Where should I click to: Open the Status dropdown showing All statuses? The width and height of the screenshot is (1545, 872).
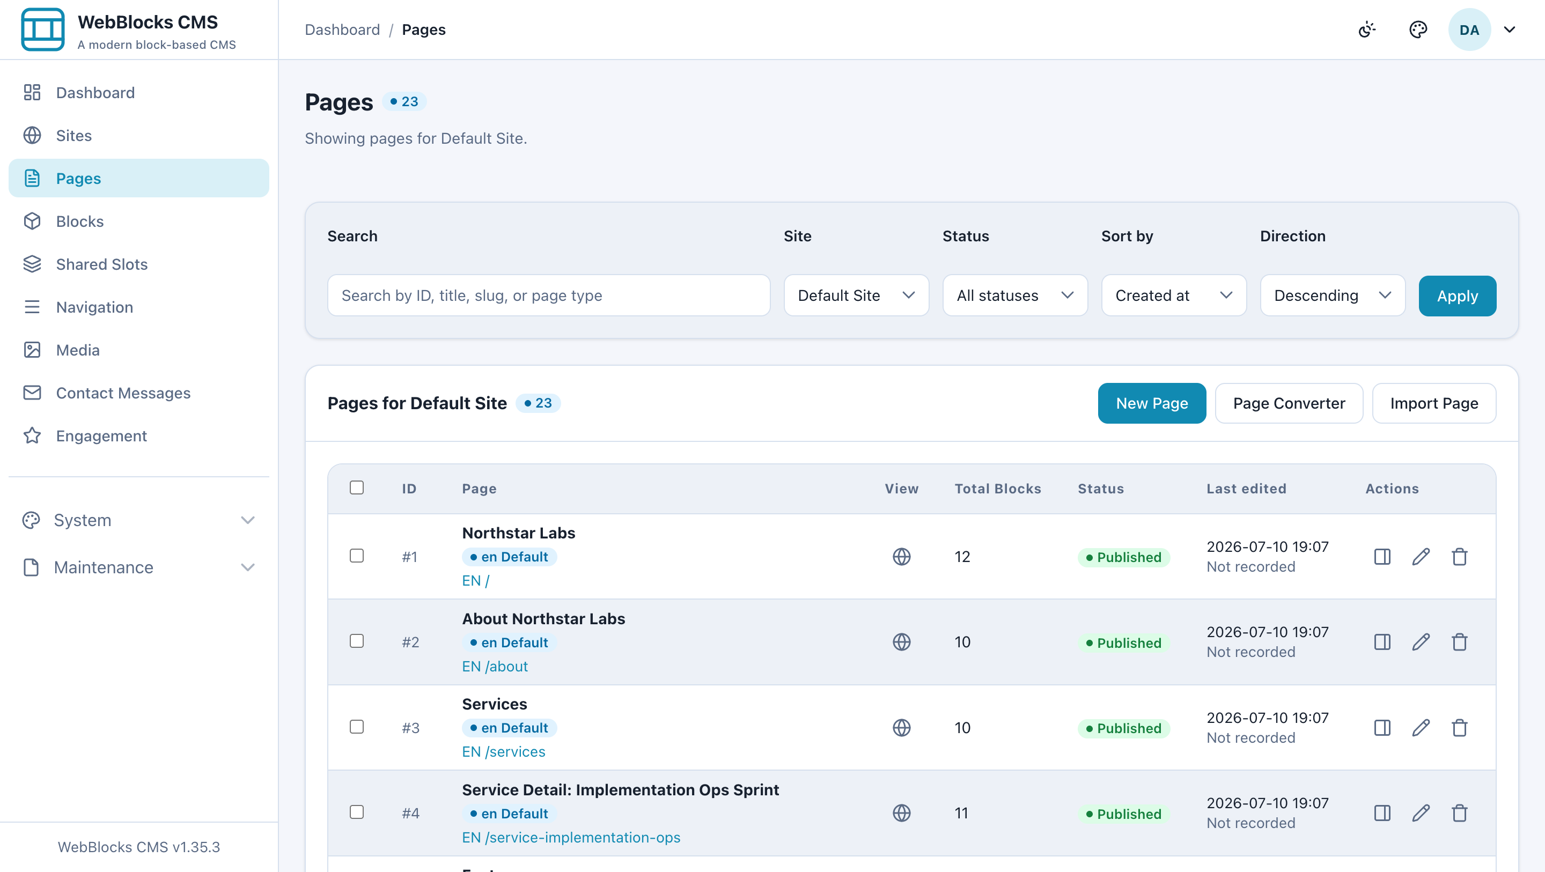click(1015, 295)
